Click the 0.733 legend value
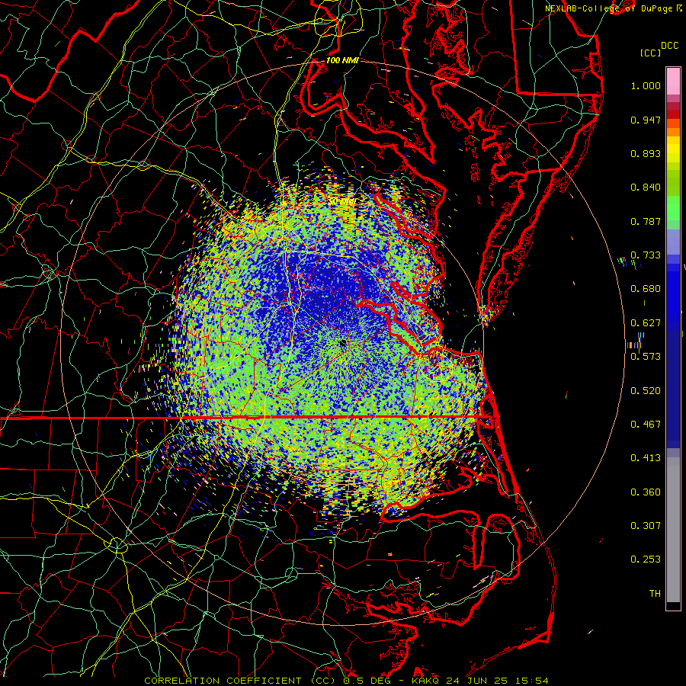 (646, 255)
